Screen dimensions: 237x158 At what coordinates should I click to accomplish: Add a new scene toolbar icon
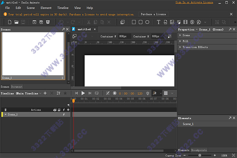click(x=122, y=22)
